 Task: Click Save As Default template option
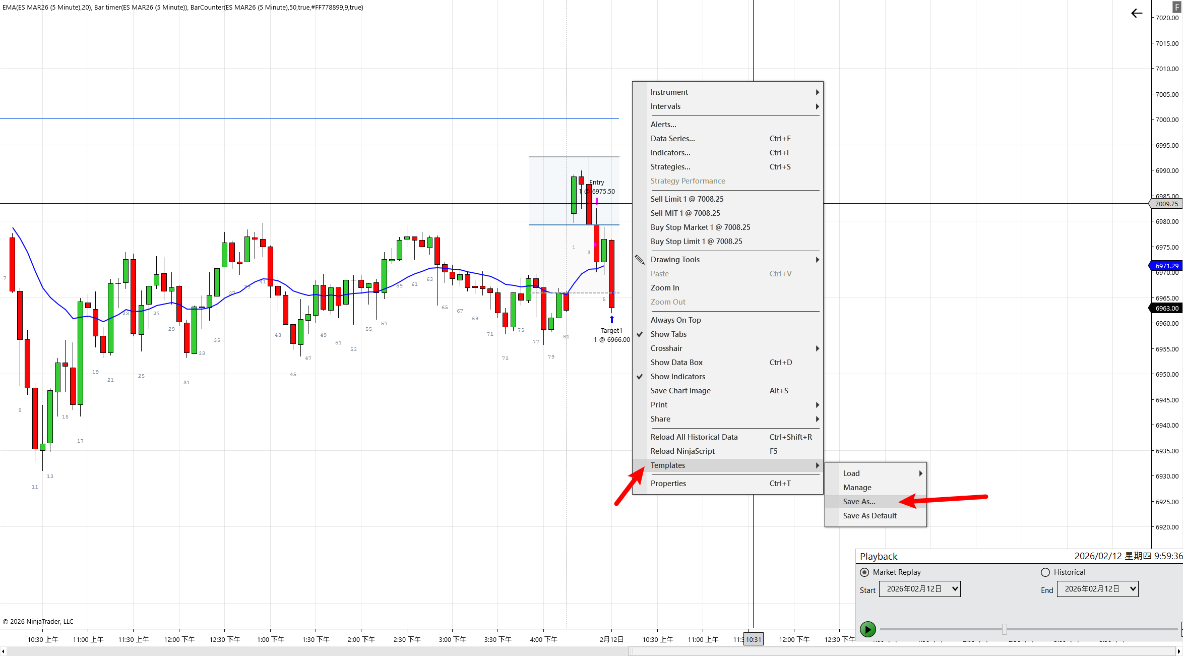tap(869, 516)
